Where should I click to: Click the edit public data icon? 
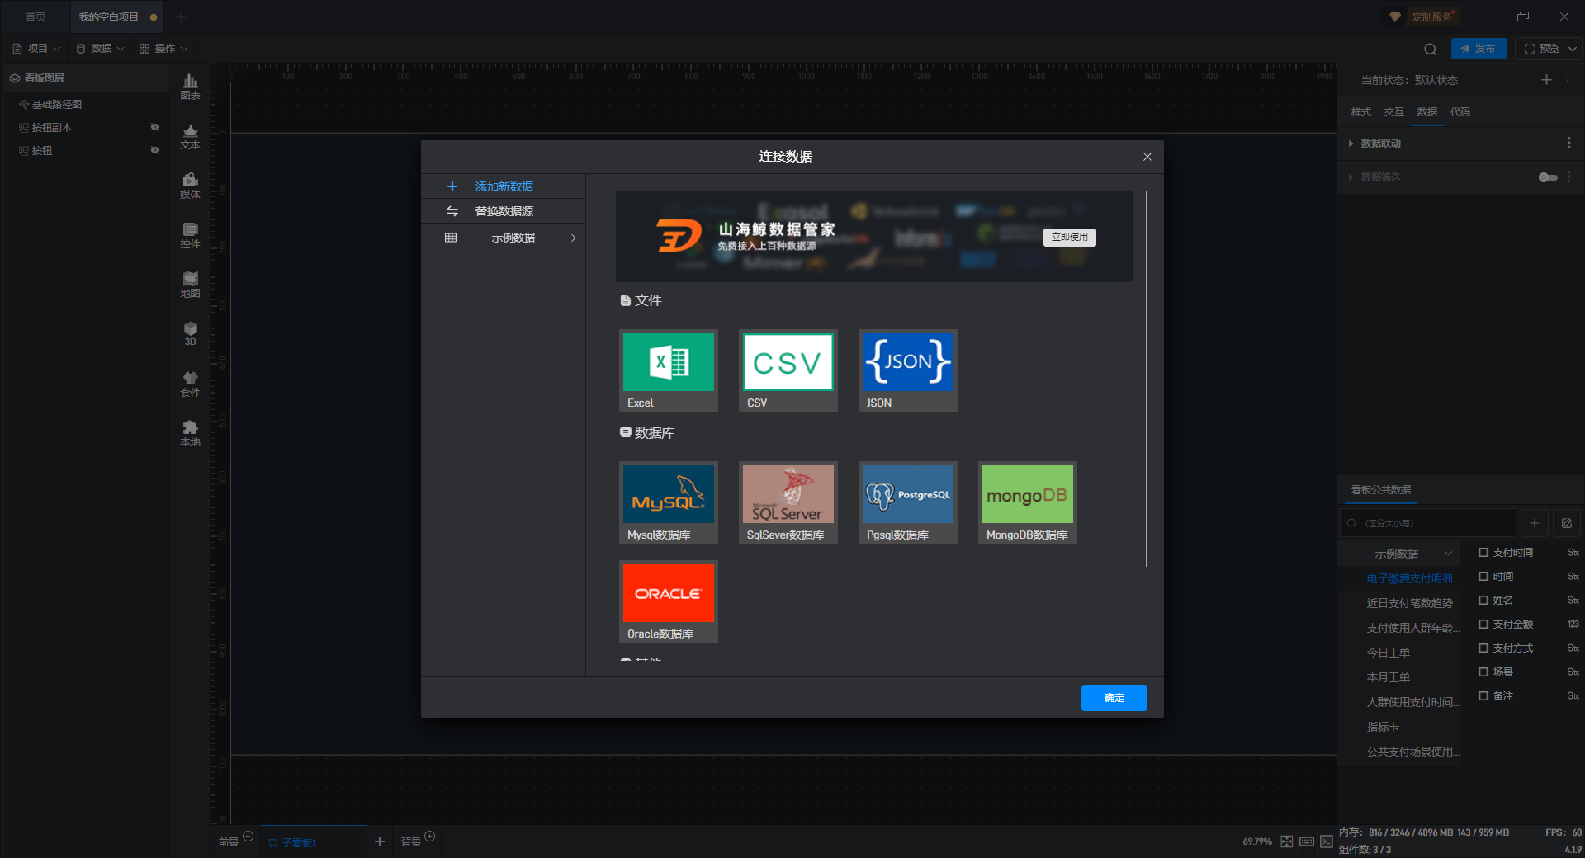pyautogui.click(x=1566, y=523)
